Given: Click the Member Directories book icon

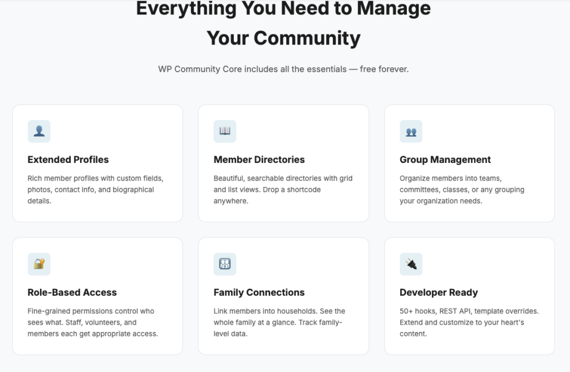Looking at the screenshot, I should click(225, 131).
